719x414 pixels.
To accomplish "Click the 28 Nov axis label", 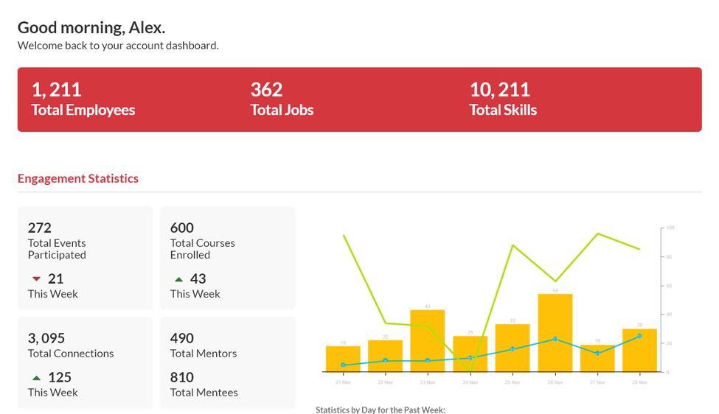I will tap(639, 382).
